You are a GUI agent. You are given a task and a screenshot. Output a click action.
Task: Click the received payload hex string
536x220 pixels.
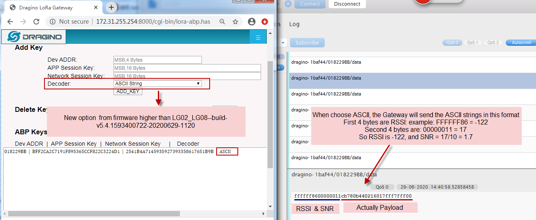353,196
